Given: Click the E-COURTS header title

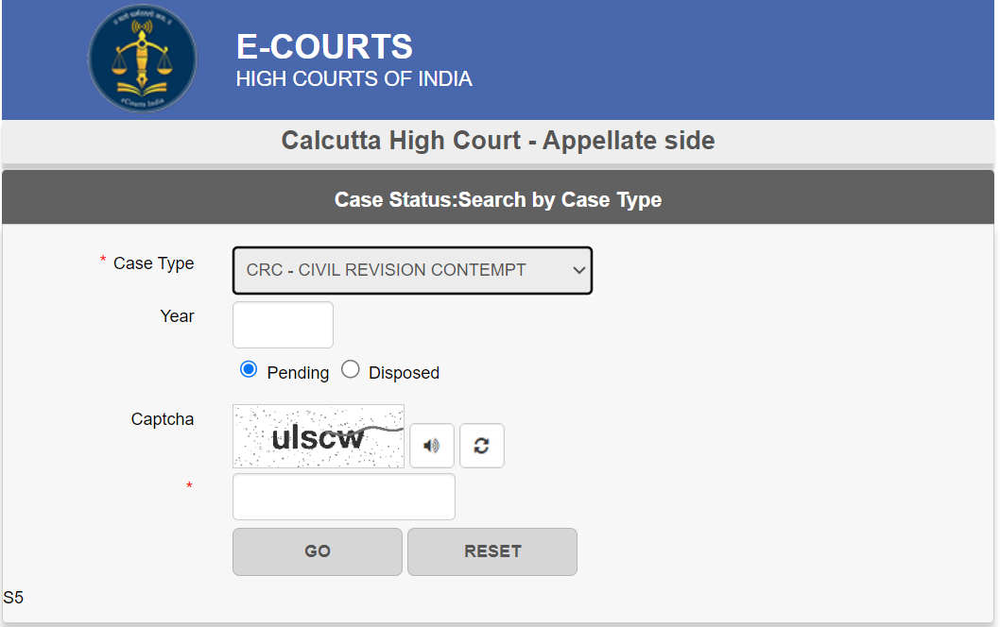Looking at the screenshot, I should tap(324, 46).
